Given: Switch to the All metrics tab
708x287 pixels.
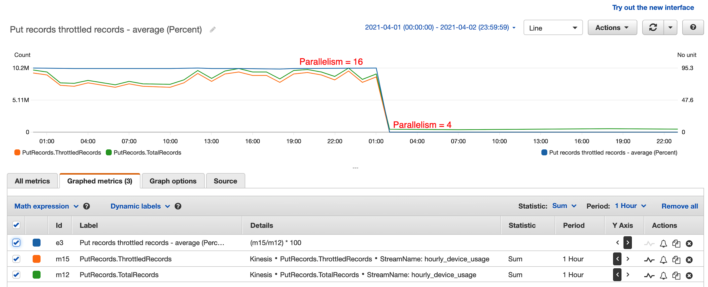Looking at the screenshot, I should (x=32, y=181).
